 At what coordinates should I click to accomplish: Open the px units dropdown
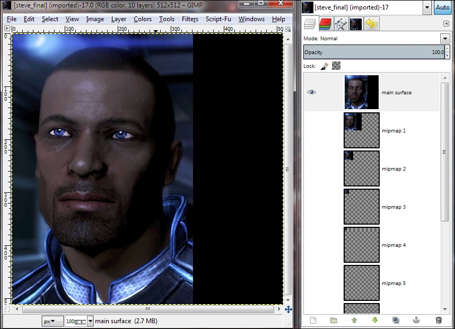click(x=50, y=321)
